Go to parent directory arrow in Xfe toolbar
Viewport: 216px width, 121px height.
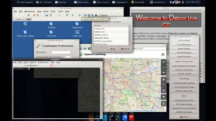click(x=28, y=15)
